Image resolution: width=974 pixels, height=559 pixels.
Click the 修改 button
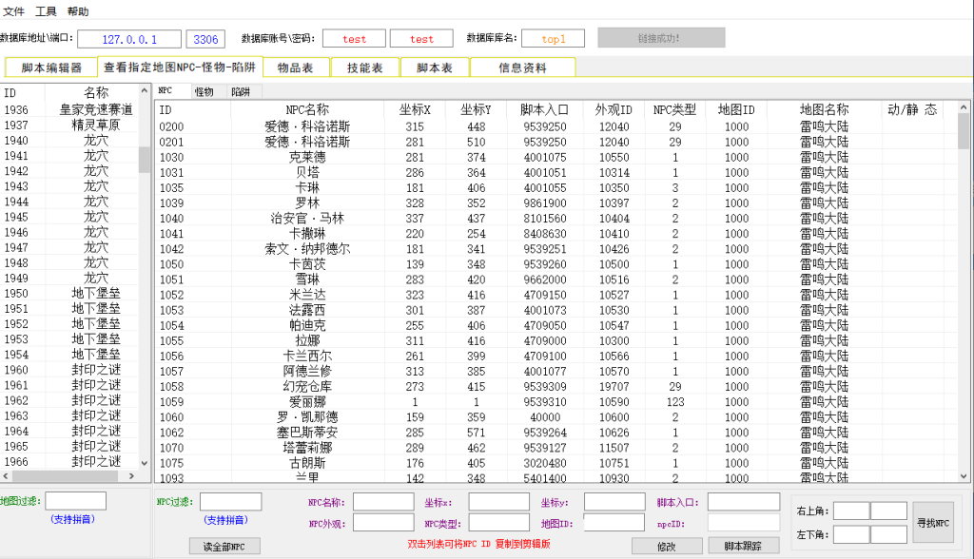tap(667, 546)
